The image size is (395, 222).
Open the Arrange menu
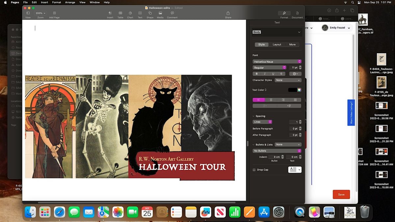click(70, 2)
